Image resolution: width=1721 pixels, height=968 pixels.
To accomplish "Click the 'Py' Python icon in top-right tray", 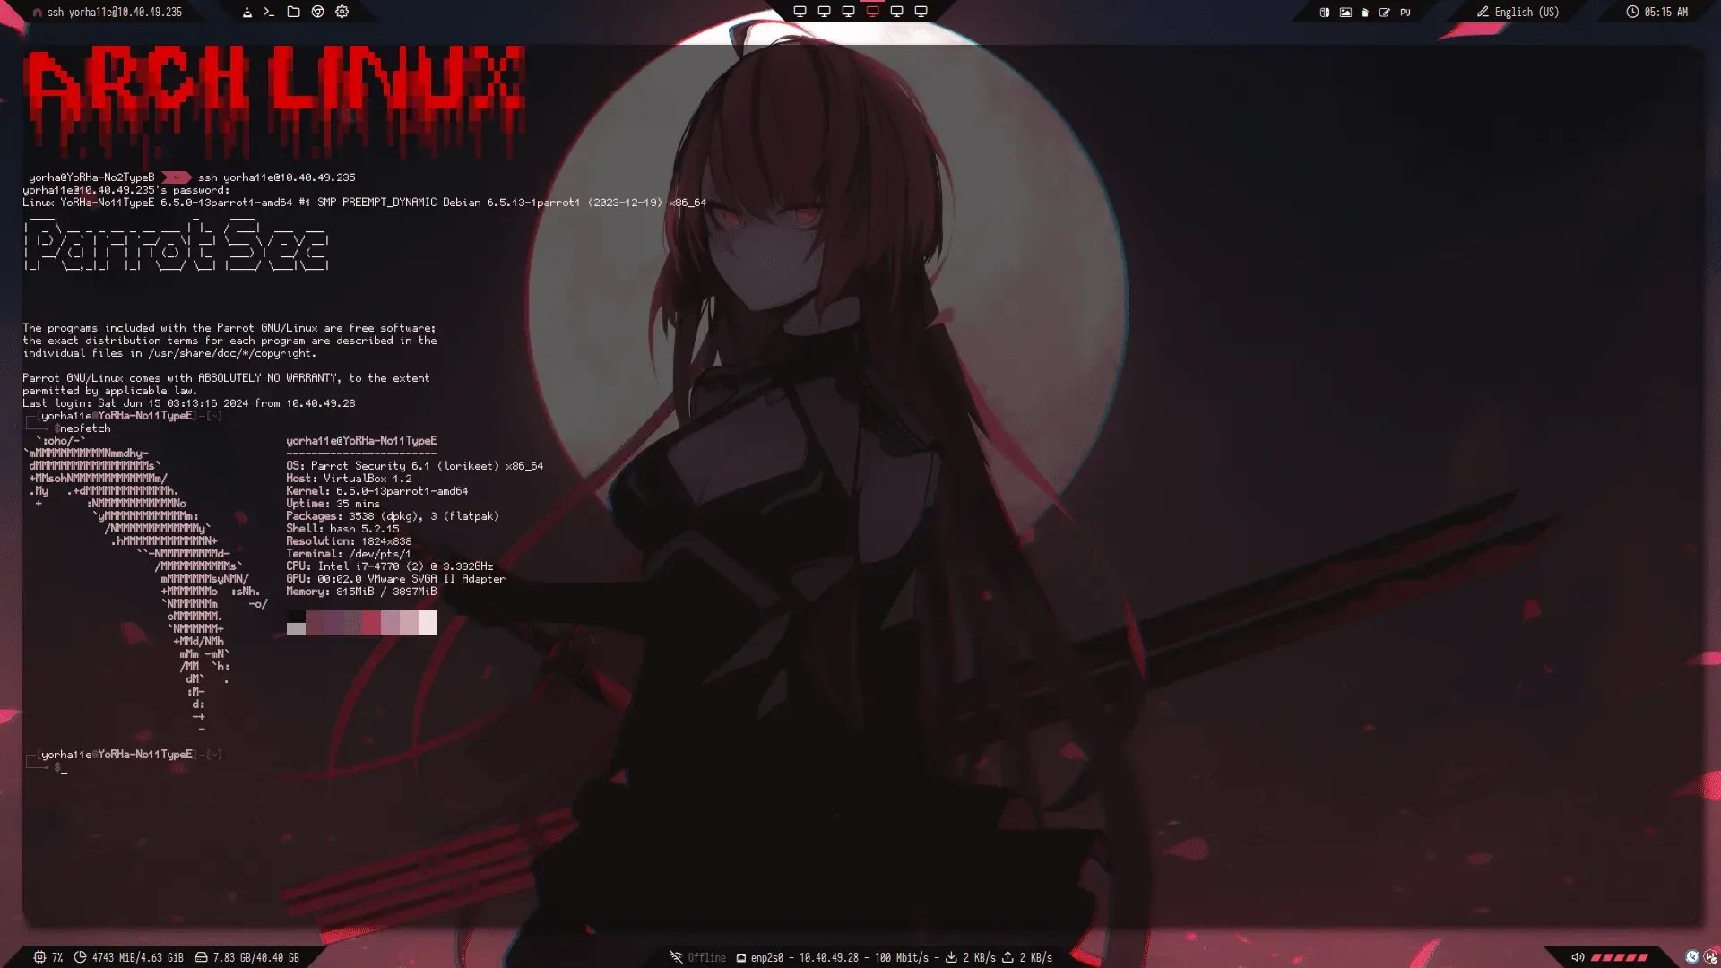I will tap(1405, 13).
